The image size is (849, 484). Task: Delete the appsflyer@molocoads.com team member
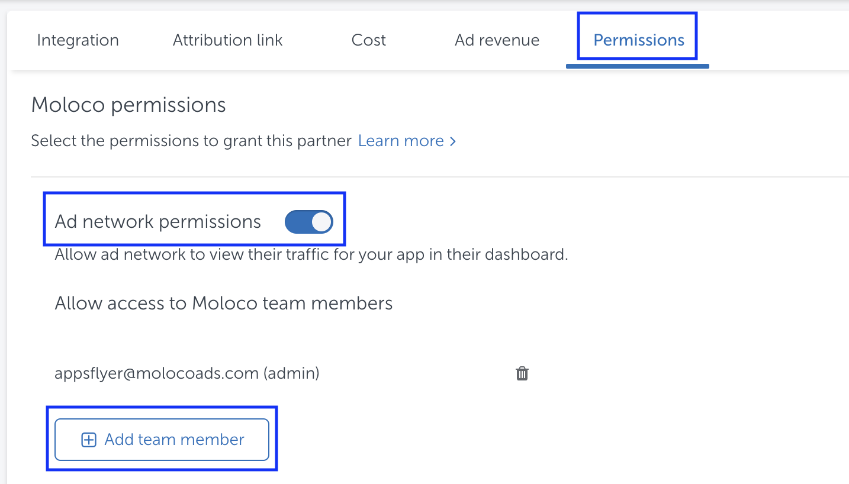(522, 373)
